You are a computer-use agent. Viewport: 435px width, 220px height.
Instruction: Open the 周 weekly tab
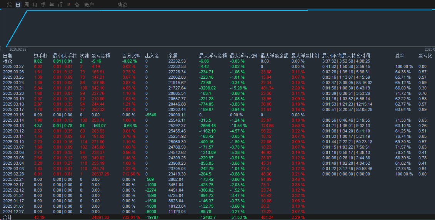click(x=27, y=5)
